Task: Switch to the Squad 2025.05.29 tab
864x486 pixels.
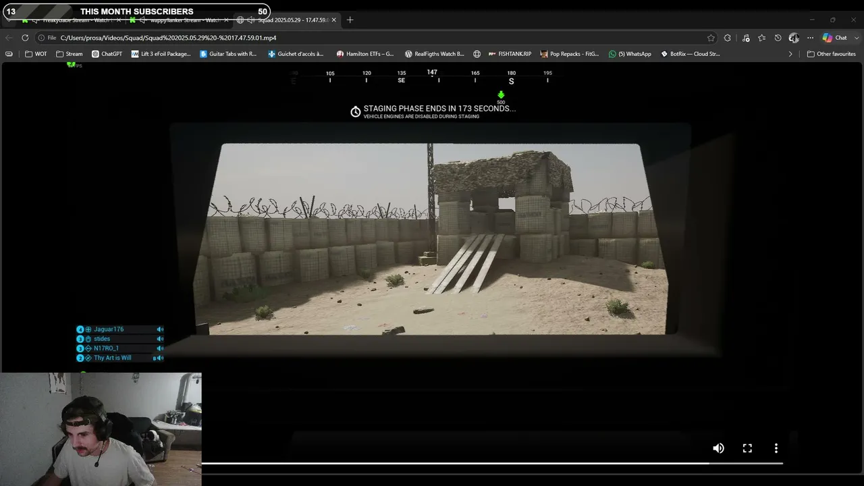Action: pyautogui.click(x=286, y=20)
